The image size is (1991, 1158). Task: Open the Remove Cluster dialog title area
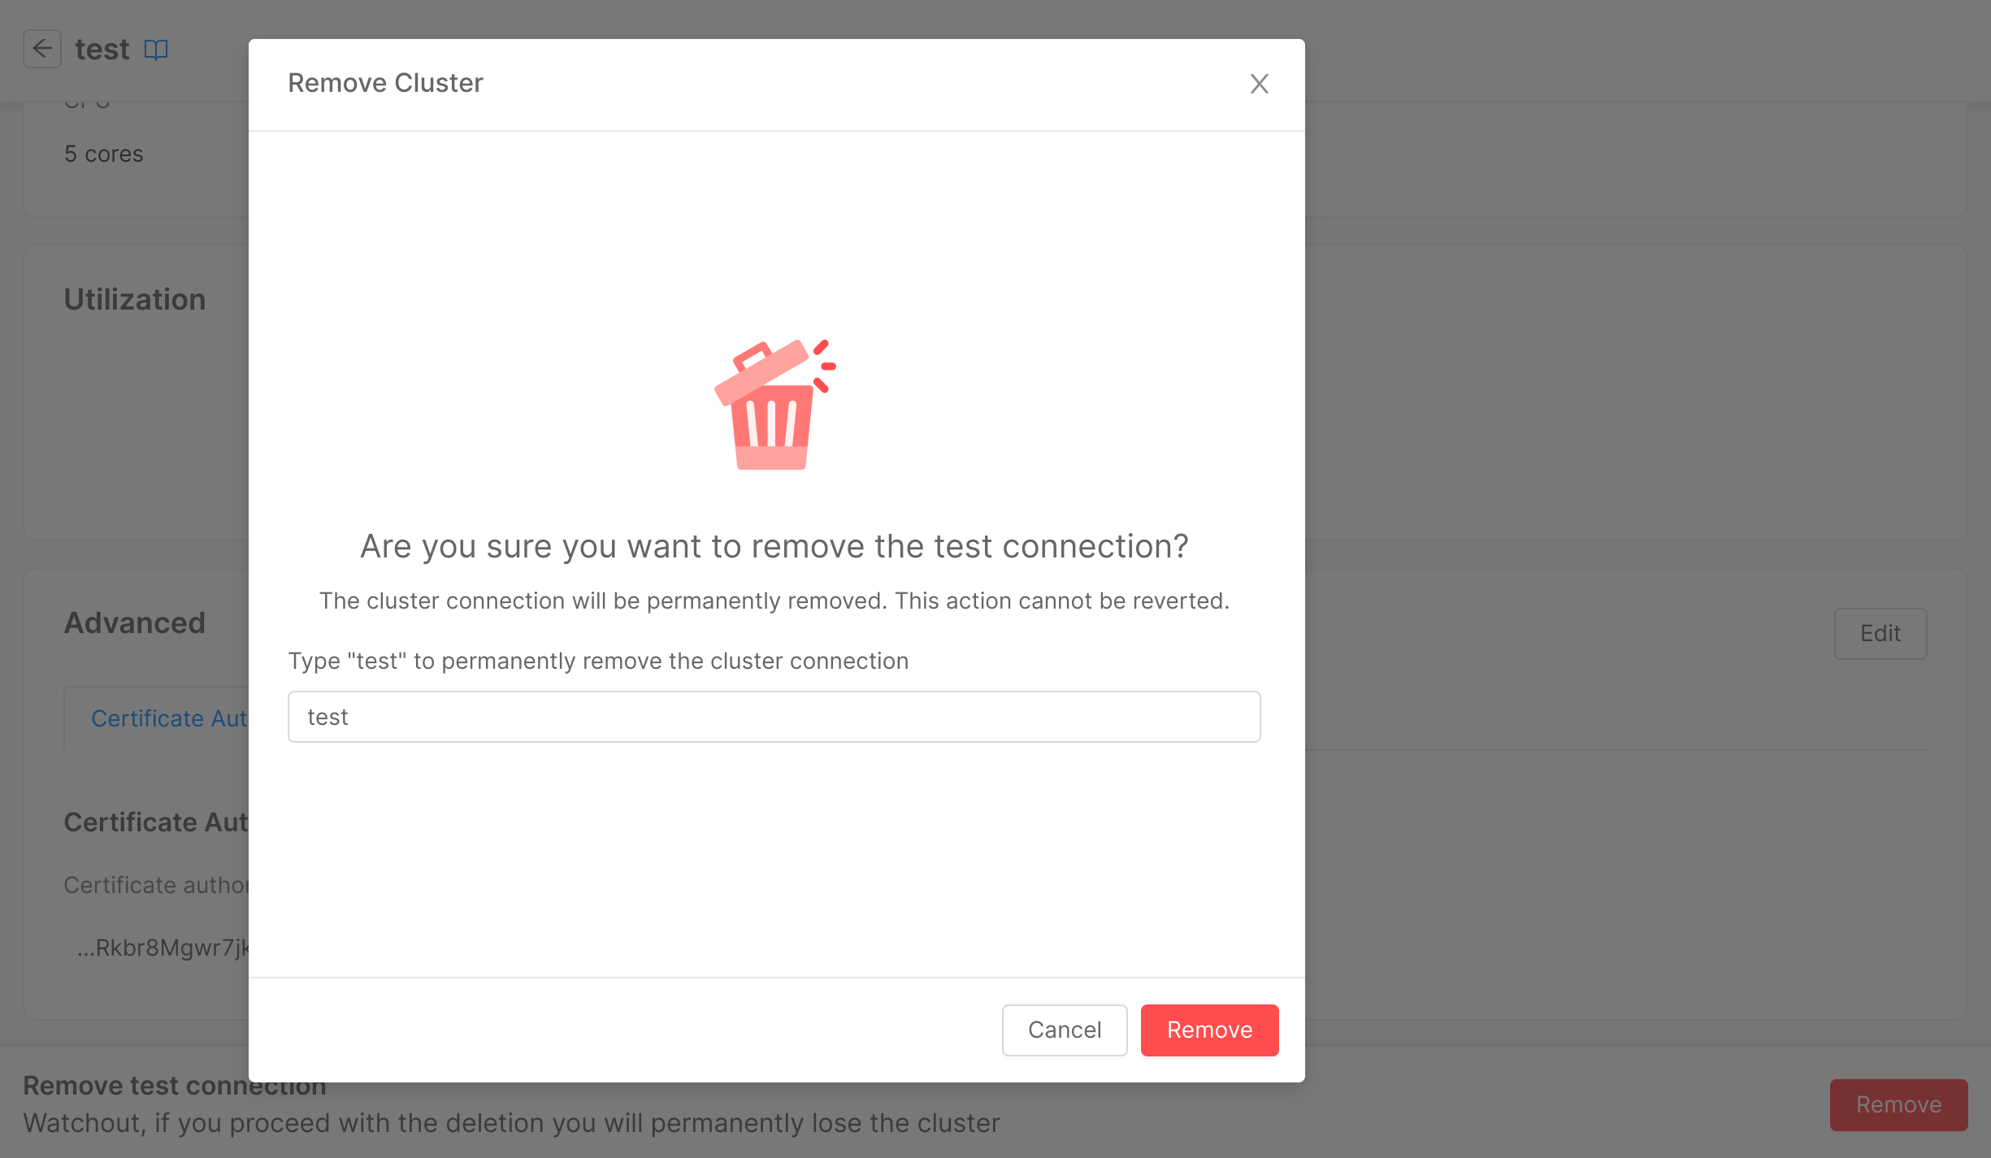(x=385, y=82)
